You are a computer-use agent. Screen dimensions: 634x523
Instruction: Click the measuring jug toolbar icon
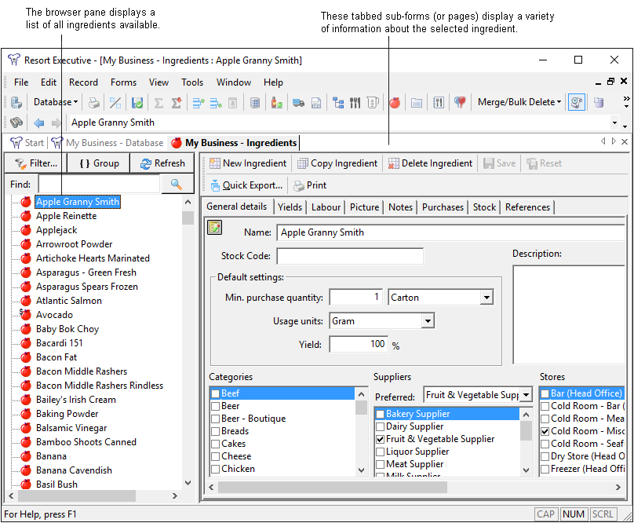(x=373, y=102)
